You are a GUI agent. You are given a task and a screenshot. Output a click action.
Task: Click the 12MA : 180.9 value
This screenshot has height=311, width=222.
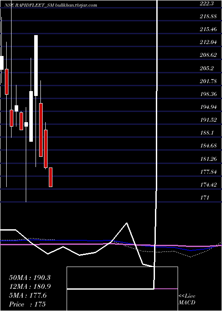tap(30, 287)
